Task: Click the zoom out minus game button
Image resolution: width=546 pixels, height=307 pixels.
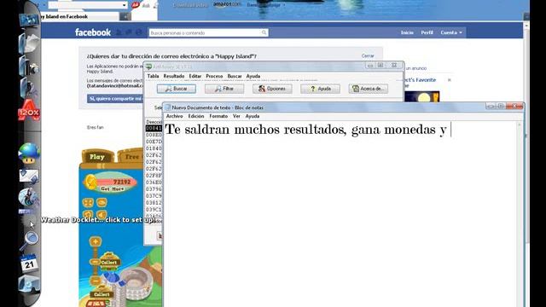Action: 95,281
